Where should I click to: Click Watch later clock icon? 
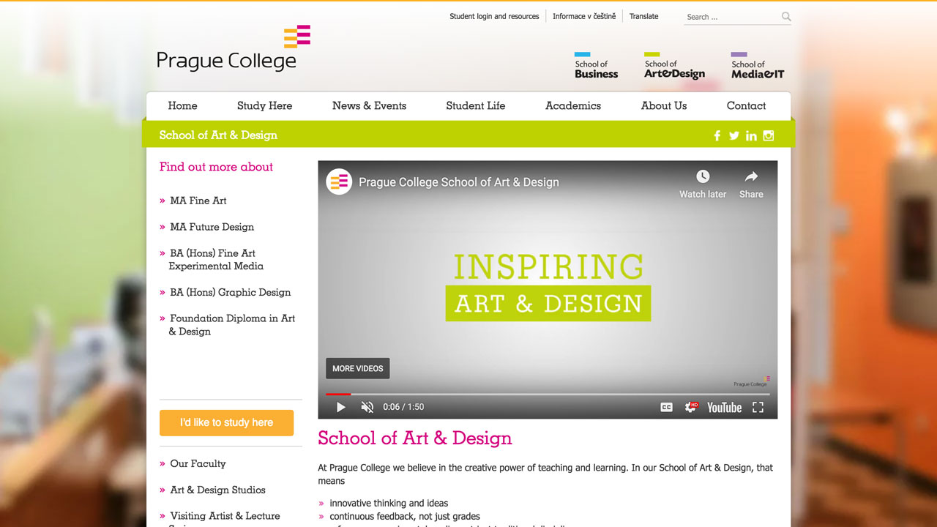pos(703,176)
